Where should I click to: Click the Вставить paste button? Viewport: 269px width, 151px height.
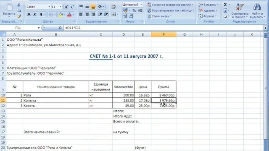pyautogui.click(x=9, y=10)
